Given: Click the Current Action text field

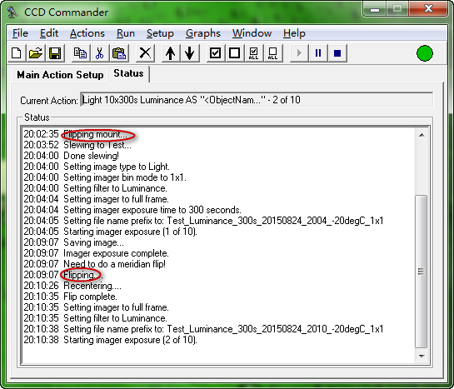Looking at the screenshot, I should 257,100.
